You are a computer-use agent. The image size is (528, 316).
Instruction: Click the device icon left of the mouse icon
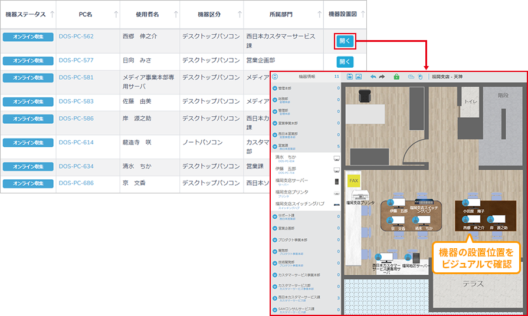[x=411, y=77]
